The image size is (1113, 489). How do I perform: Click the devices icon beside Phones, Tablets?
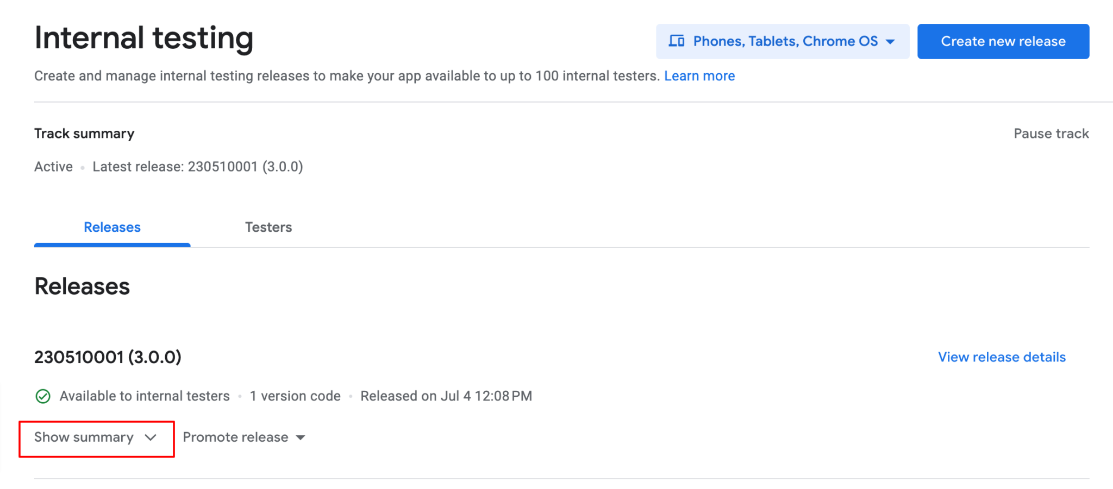point(676,41)
